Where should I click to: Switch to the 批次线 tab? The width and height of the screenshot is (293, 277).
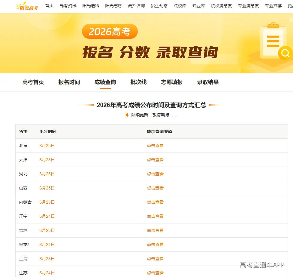click(138, 82)
